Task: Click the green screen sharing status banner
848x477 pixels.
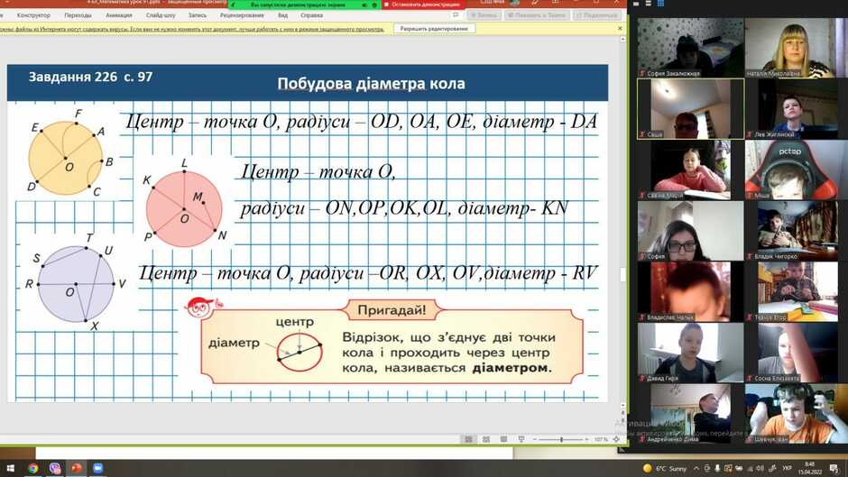Action: pos(305,5)
